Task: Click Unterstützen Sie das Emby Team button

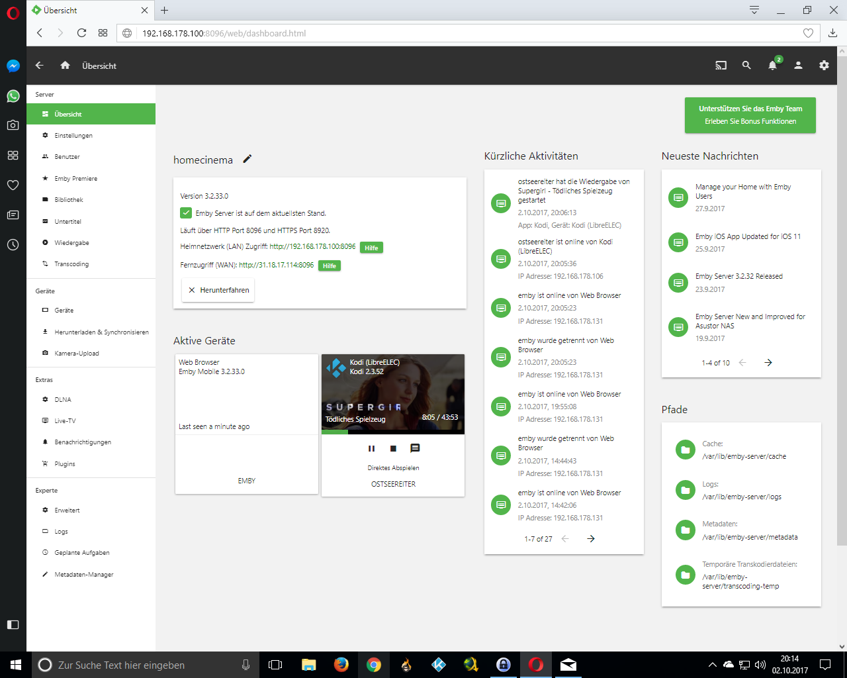Action: tap(750, 115)
